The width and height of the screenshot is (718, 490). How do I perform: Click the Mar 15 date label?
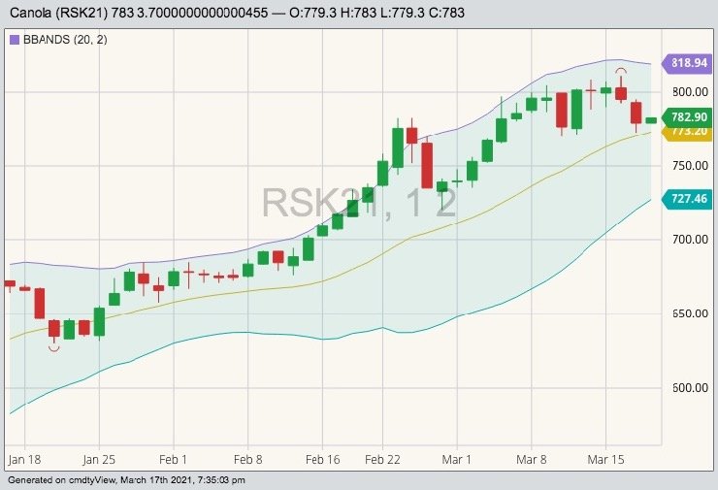click(x=605, y=459)
